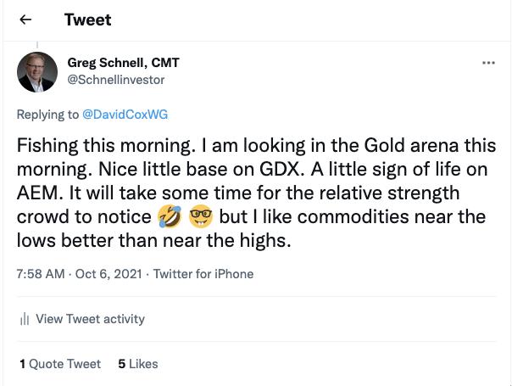Open the more options ellipsis menu
The height and width of the screenshot is (386, 512).
(488, 63)
